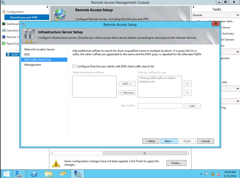This screenshot has height=178, width=240.
Task: Click <- Remove suffix button
Action: coord(127,92)
